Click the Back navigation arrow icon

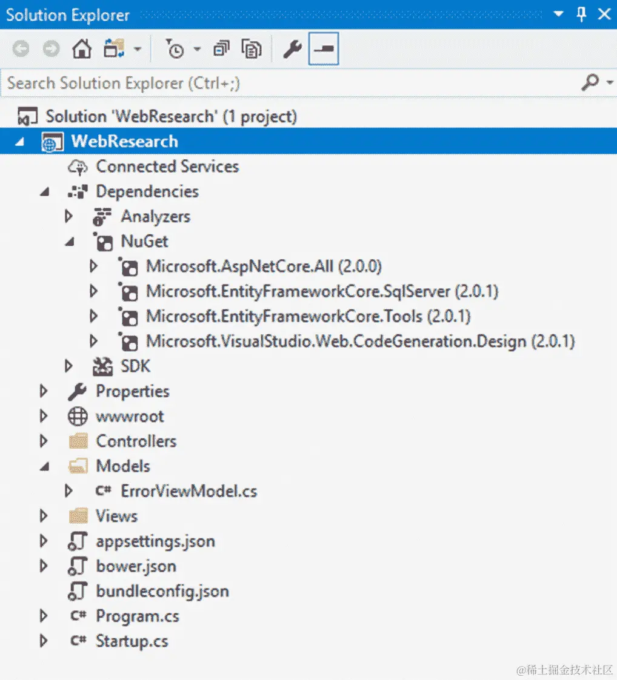[x=21, y=49]
